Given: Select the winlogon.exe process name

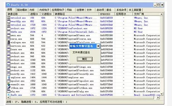Looking at the screenshot, I should tap(18, 42).
